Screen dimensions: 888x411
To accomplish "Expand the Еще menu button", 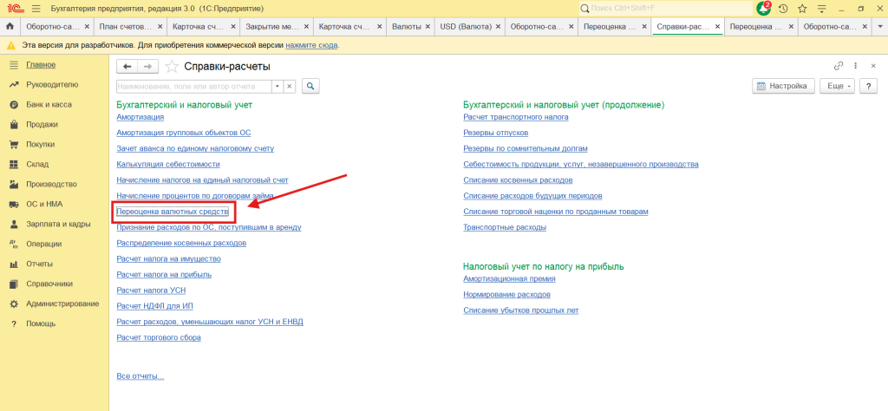I will 837,86.
